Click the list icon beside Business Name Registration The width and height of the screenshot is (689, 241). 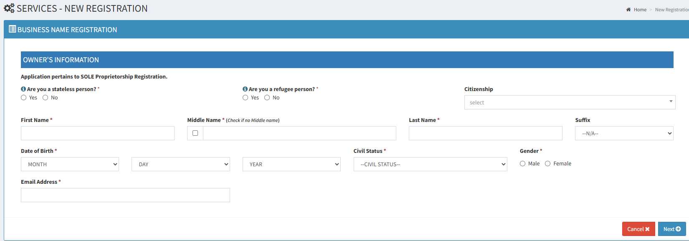click(13, 29)
